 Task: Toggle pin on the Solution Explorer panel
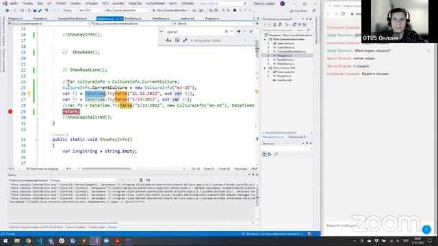307,19
